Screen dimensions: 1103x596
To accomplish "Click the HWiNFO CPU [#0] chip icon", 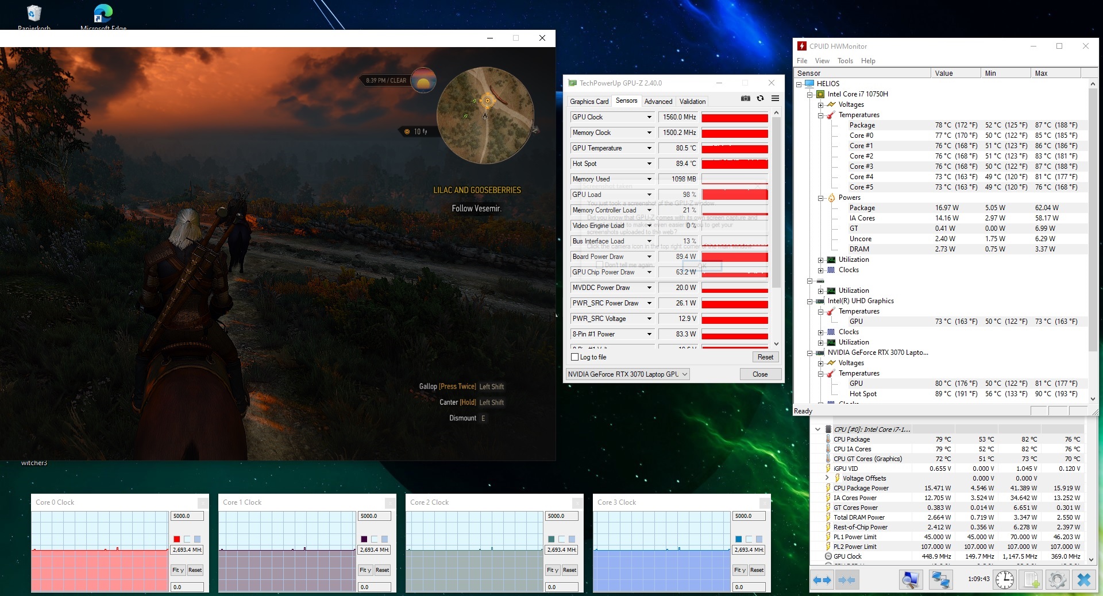I will point(828,429).
